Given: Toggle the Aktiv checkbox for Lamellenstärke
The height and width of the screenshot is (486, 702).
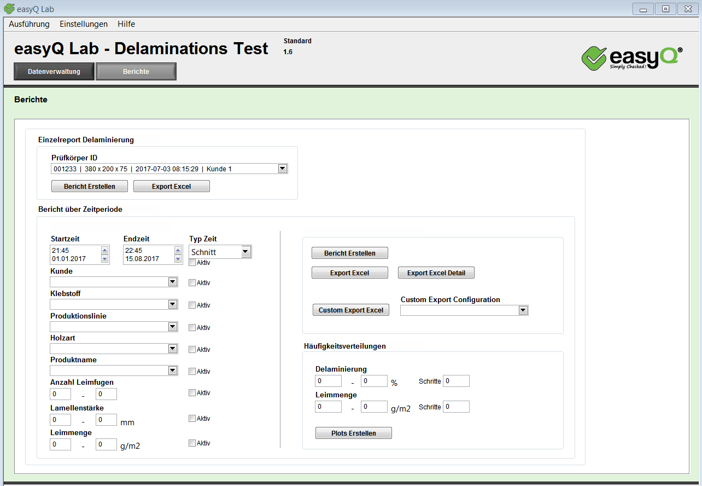Looking at the screenshot, I should (192, 419).
